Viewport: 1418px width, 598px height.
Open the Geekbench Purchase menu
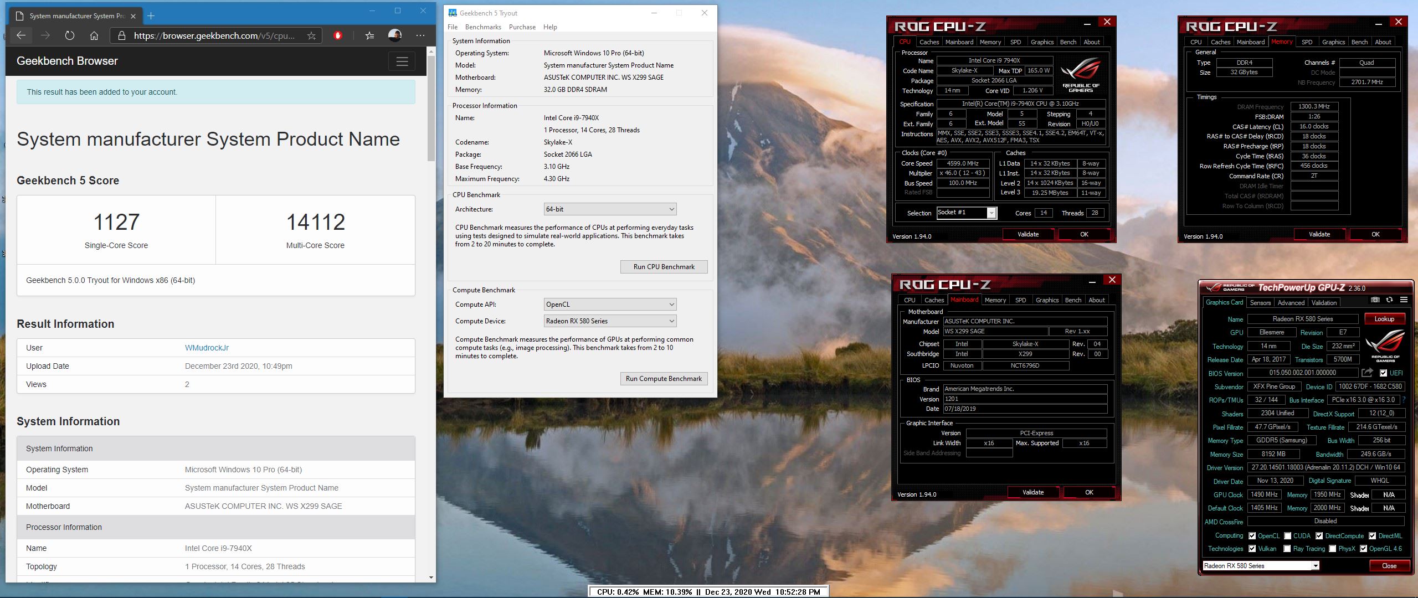pos(522,27)
